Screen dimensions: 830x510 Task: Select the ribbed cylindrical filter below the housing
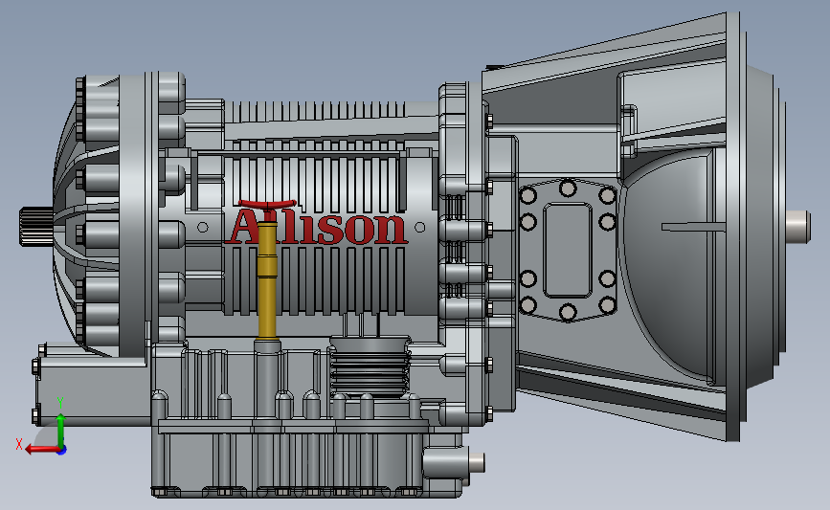[x=370, y=366]
